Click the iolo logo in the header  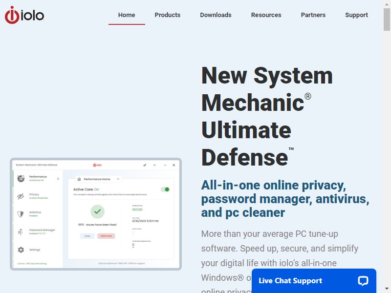coord(24,15)
